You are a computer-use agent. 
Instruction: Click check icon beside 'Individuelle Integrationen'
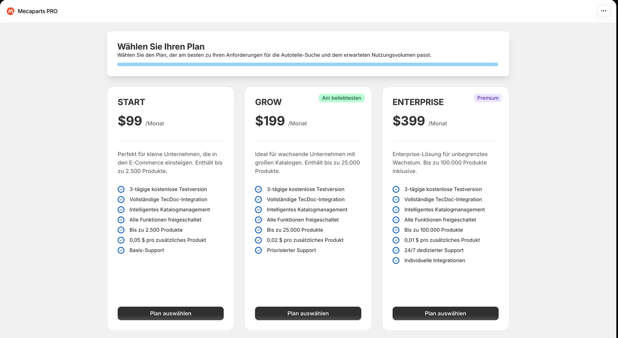coord(396,260)
